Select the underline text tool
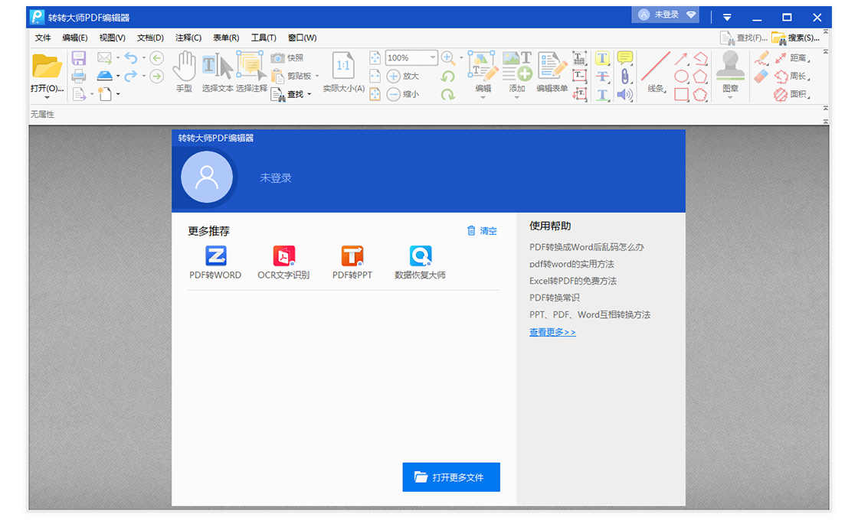The width and height of the screenshot is (858, 524). coord(602,95)
